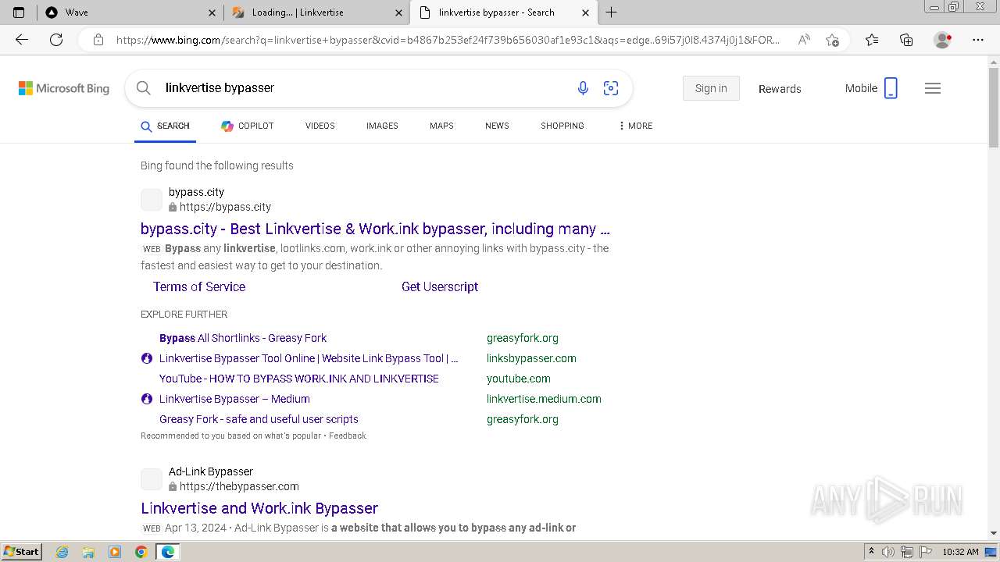The height and width of the screenshot is (562, 1000).
Task: Click the linksbypasser.com domain link
Action: click(531, 358)
